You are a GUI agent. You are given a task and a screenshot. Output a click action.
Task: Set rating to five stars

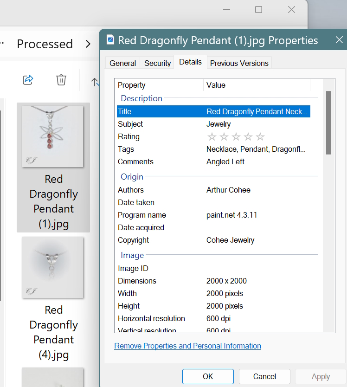pos(260,137)
